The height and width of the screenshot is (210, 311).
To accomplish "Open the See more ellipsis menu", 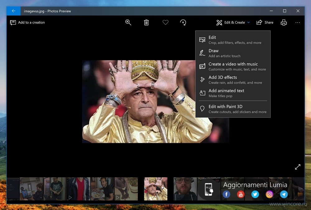I will tap(298, 22).
